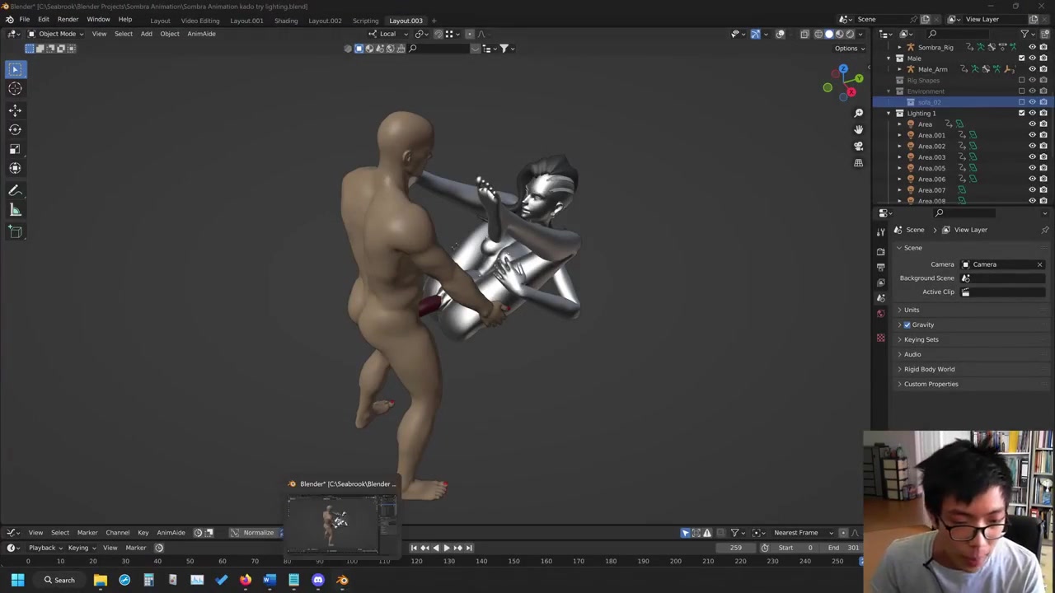The height and width of the screenshot is (593, 1055).
Task: Open the Object Mode dropdown
Action: pos(56,34)
